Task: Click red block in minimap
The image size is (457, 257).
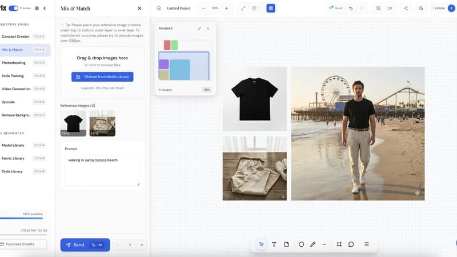Action: click(167, 45)
